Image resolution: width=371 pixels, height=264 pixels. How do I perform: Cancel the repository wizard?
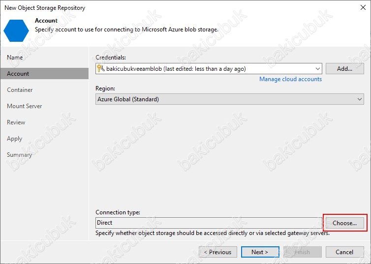(x=344, y=252)
